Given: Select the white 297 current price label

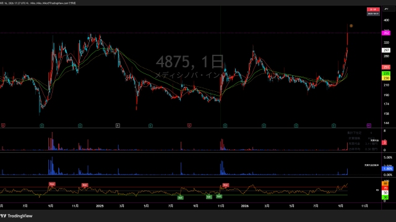Looking at the screenshot, I should click(x=386, y=51).
